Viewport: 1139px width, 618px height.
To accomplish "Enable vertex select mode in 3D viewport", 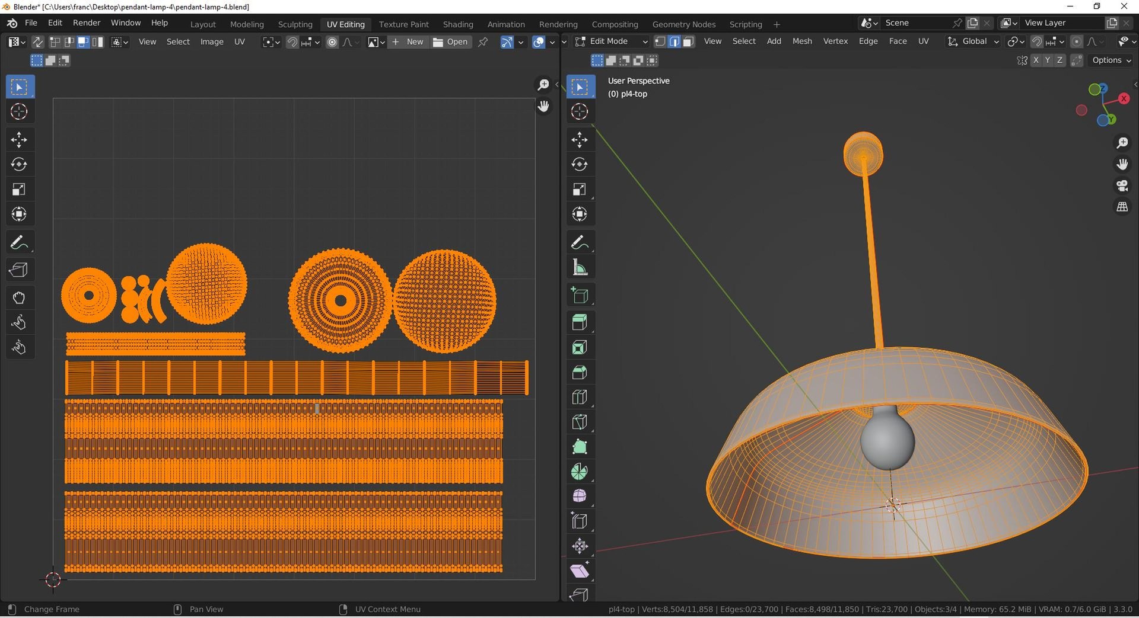I will [660, 41].
